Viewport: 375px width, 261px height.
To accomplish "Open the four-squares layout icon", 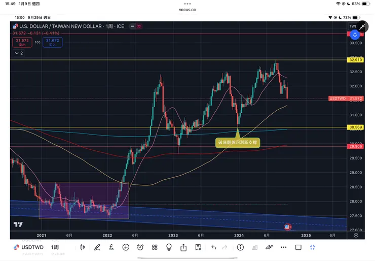I will coord(155,247).
